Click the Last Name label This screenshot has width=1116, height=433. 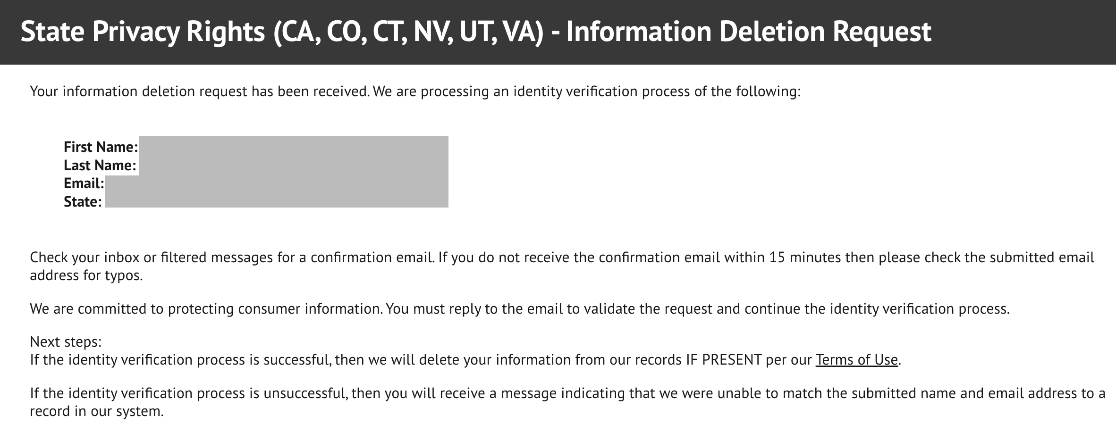(x=100, y=166)
